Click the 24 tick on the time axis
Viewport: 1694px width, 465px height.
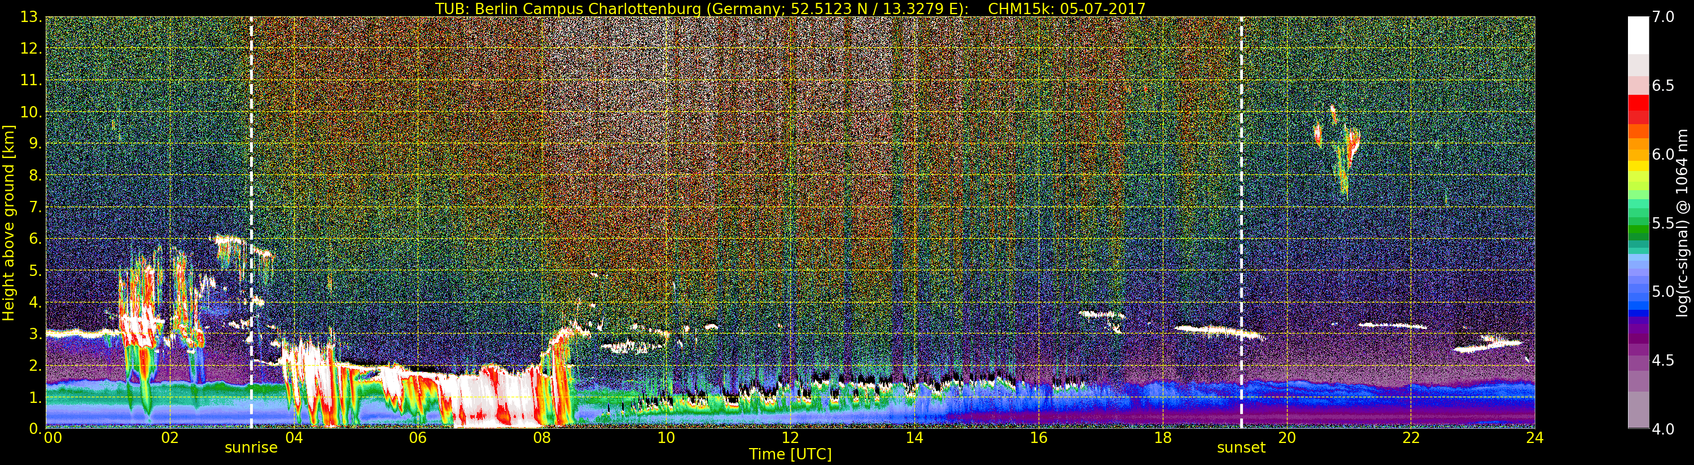1534,438
